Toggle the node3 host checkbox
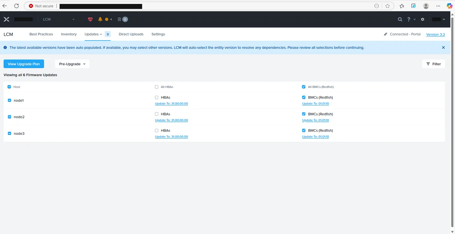This screenshot has height=234, width=455. tap(9, 133)
